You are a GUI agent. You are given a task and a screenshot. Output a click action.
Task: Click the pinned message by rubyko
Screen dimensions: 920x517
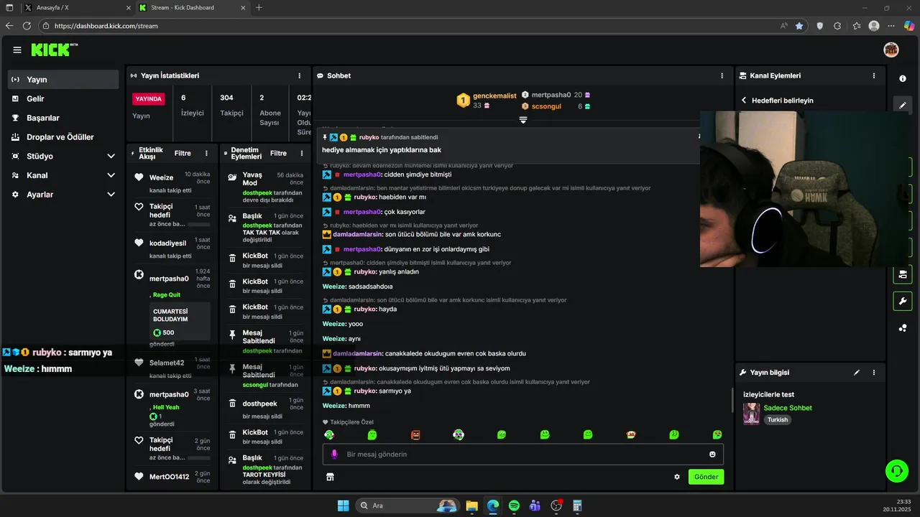click(509, 144)
